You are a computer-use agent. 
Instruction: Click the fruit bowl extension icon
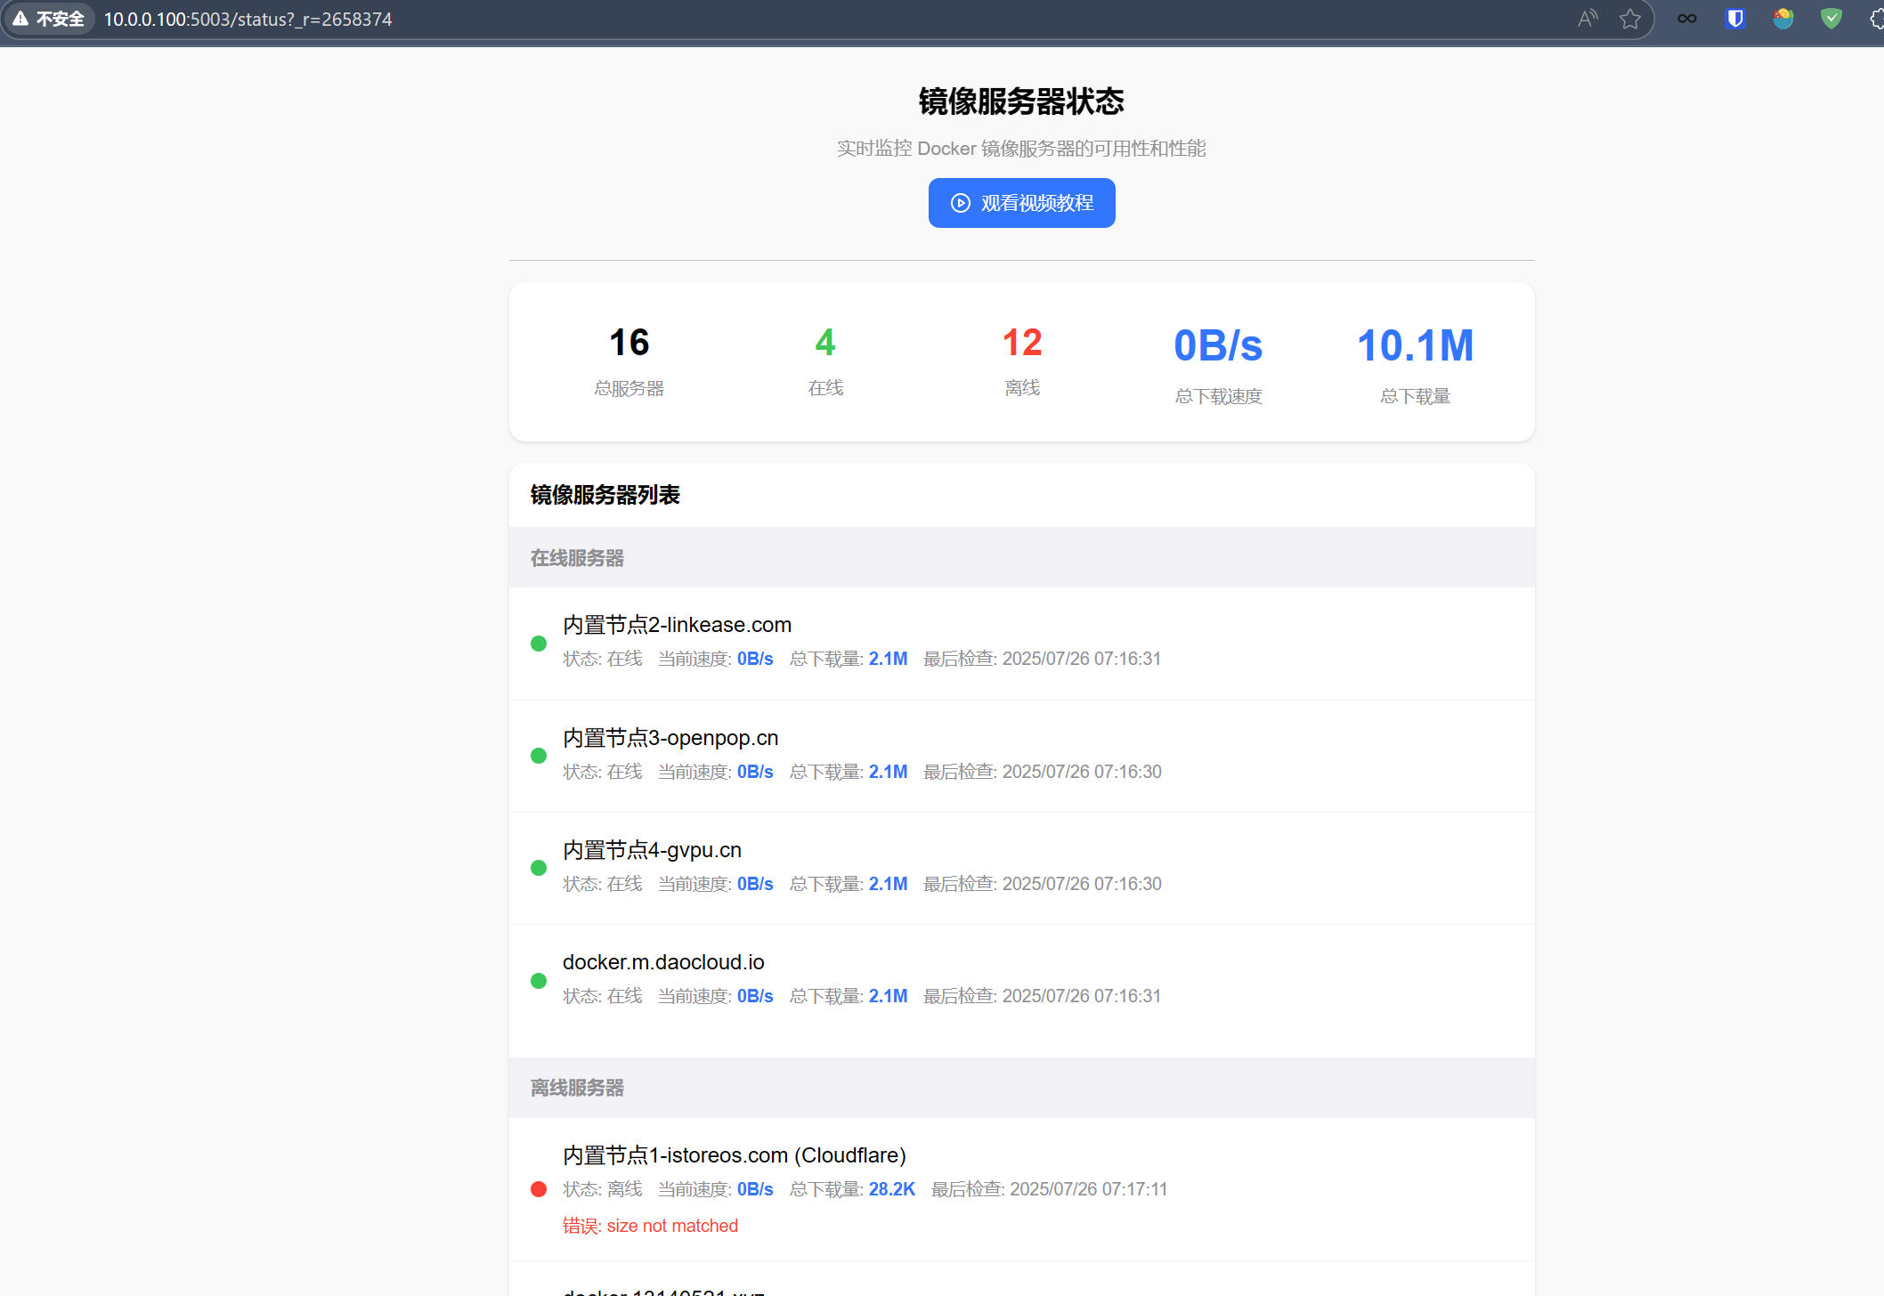click(1782, 19)
